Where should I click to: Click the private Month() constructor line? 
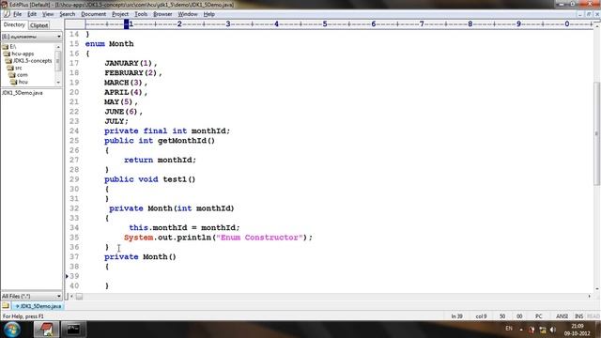coord(140,256)
